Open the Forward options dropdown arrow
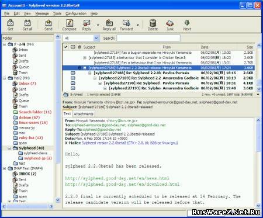Viewport: 263px width, 218px height. pos(138,25)
